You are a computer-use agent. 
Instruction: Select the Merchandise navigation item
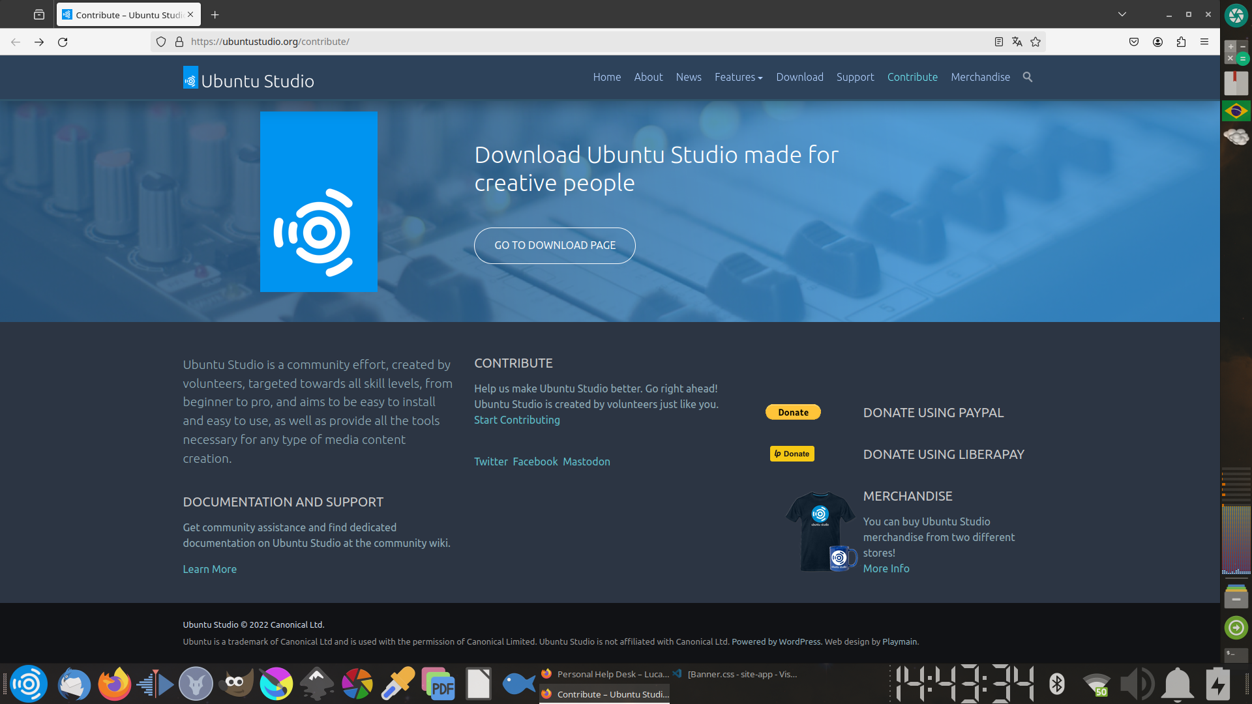(980, 77)
